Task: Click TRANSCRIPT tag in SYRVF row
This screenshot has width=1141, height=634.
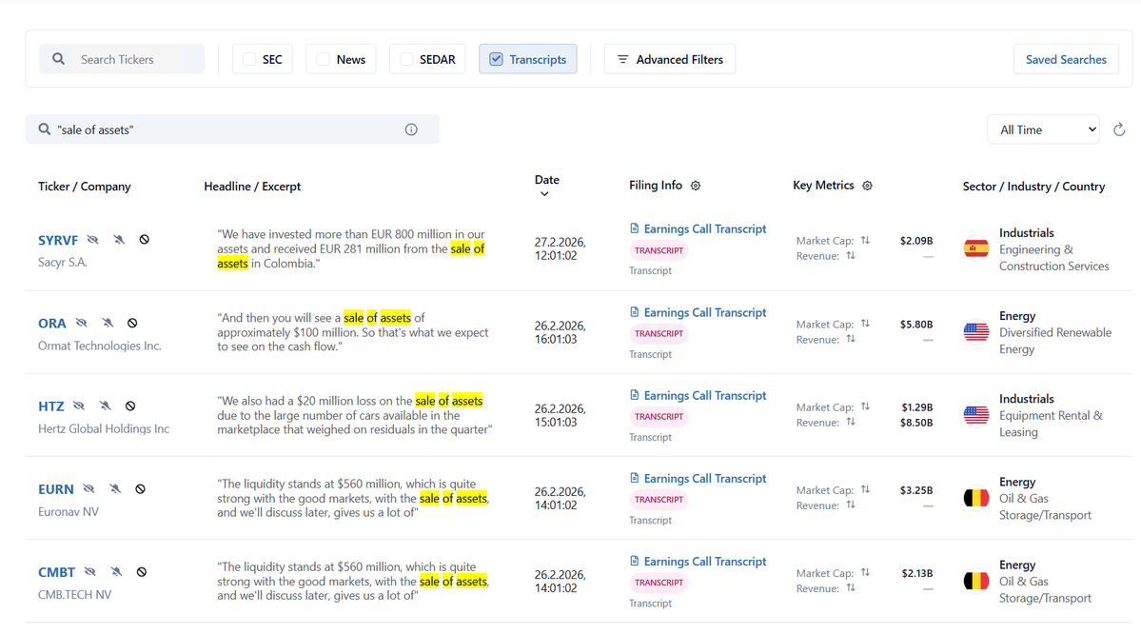Action: [659, 250]
